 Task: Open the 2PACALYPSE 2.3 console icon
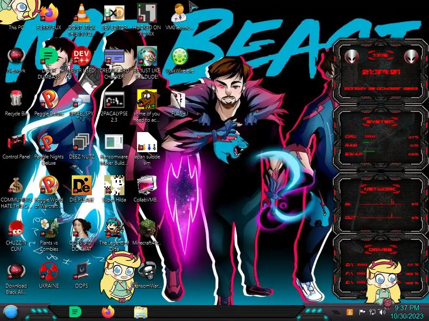point(114,100)
